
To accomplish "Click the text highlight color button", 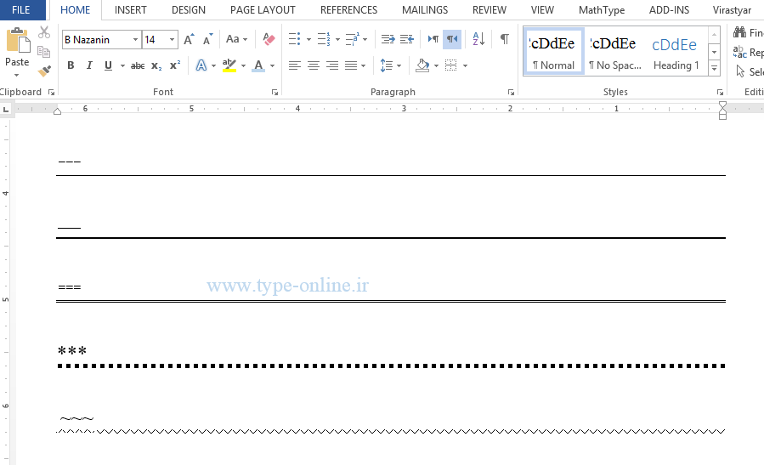I will pos(228,65).
